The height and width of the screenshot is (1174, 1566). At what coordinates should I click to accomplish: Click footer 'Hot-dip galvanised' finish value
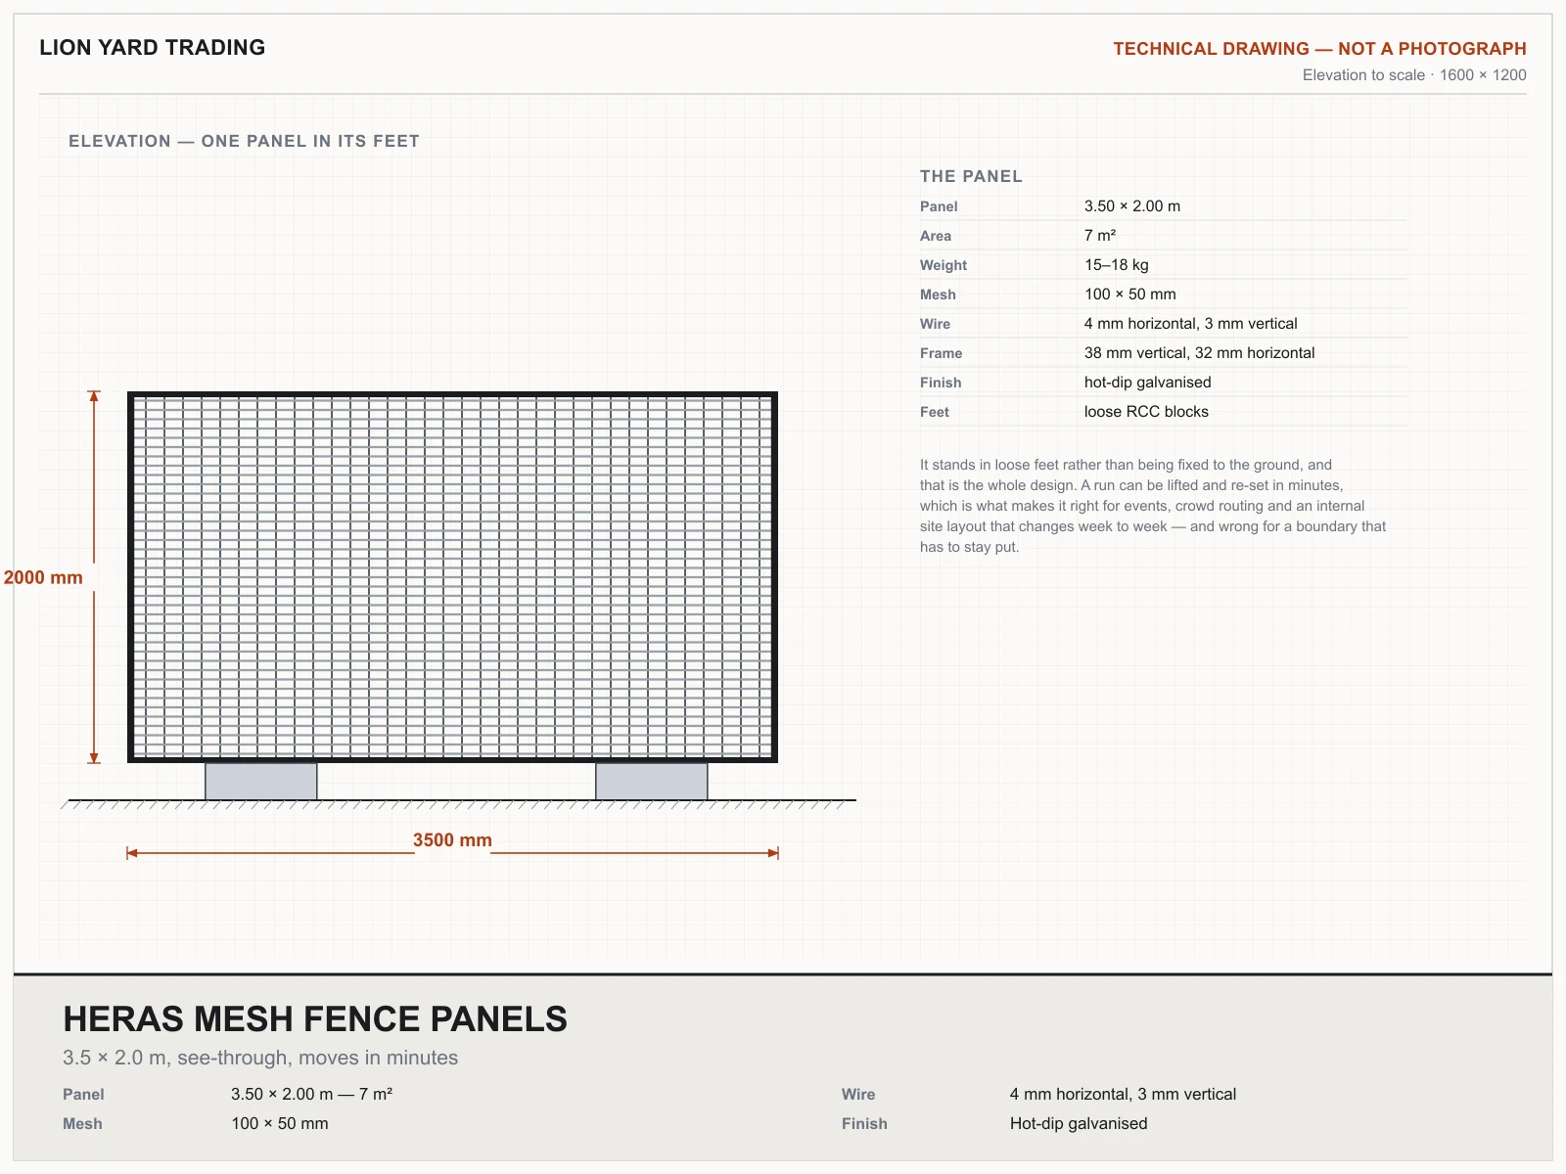tap(1079, 1124)
